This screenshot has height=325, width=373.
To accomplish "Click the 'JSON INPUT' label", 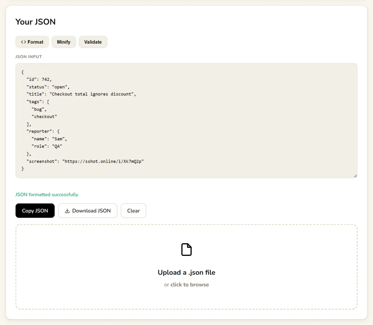I will (29, 57).
